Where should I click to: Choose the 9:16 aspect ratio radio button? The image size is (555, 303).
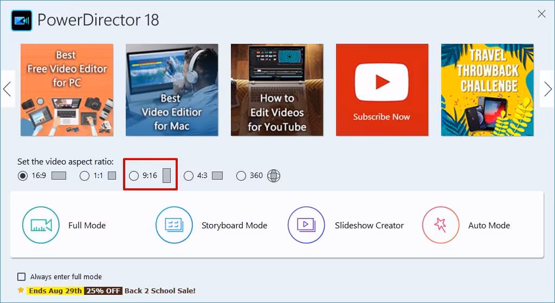pos(134,175)
